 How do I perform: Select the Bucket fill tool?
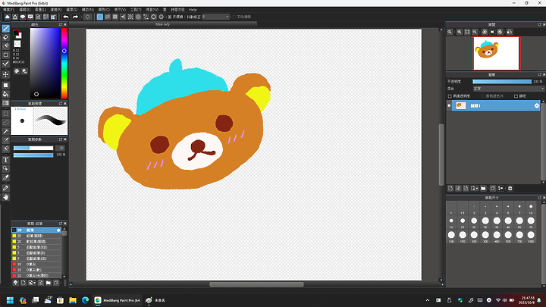(5, 94)
